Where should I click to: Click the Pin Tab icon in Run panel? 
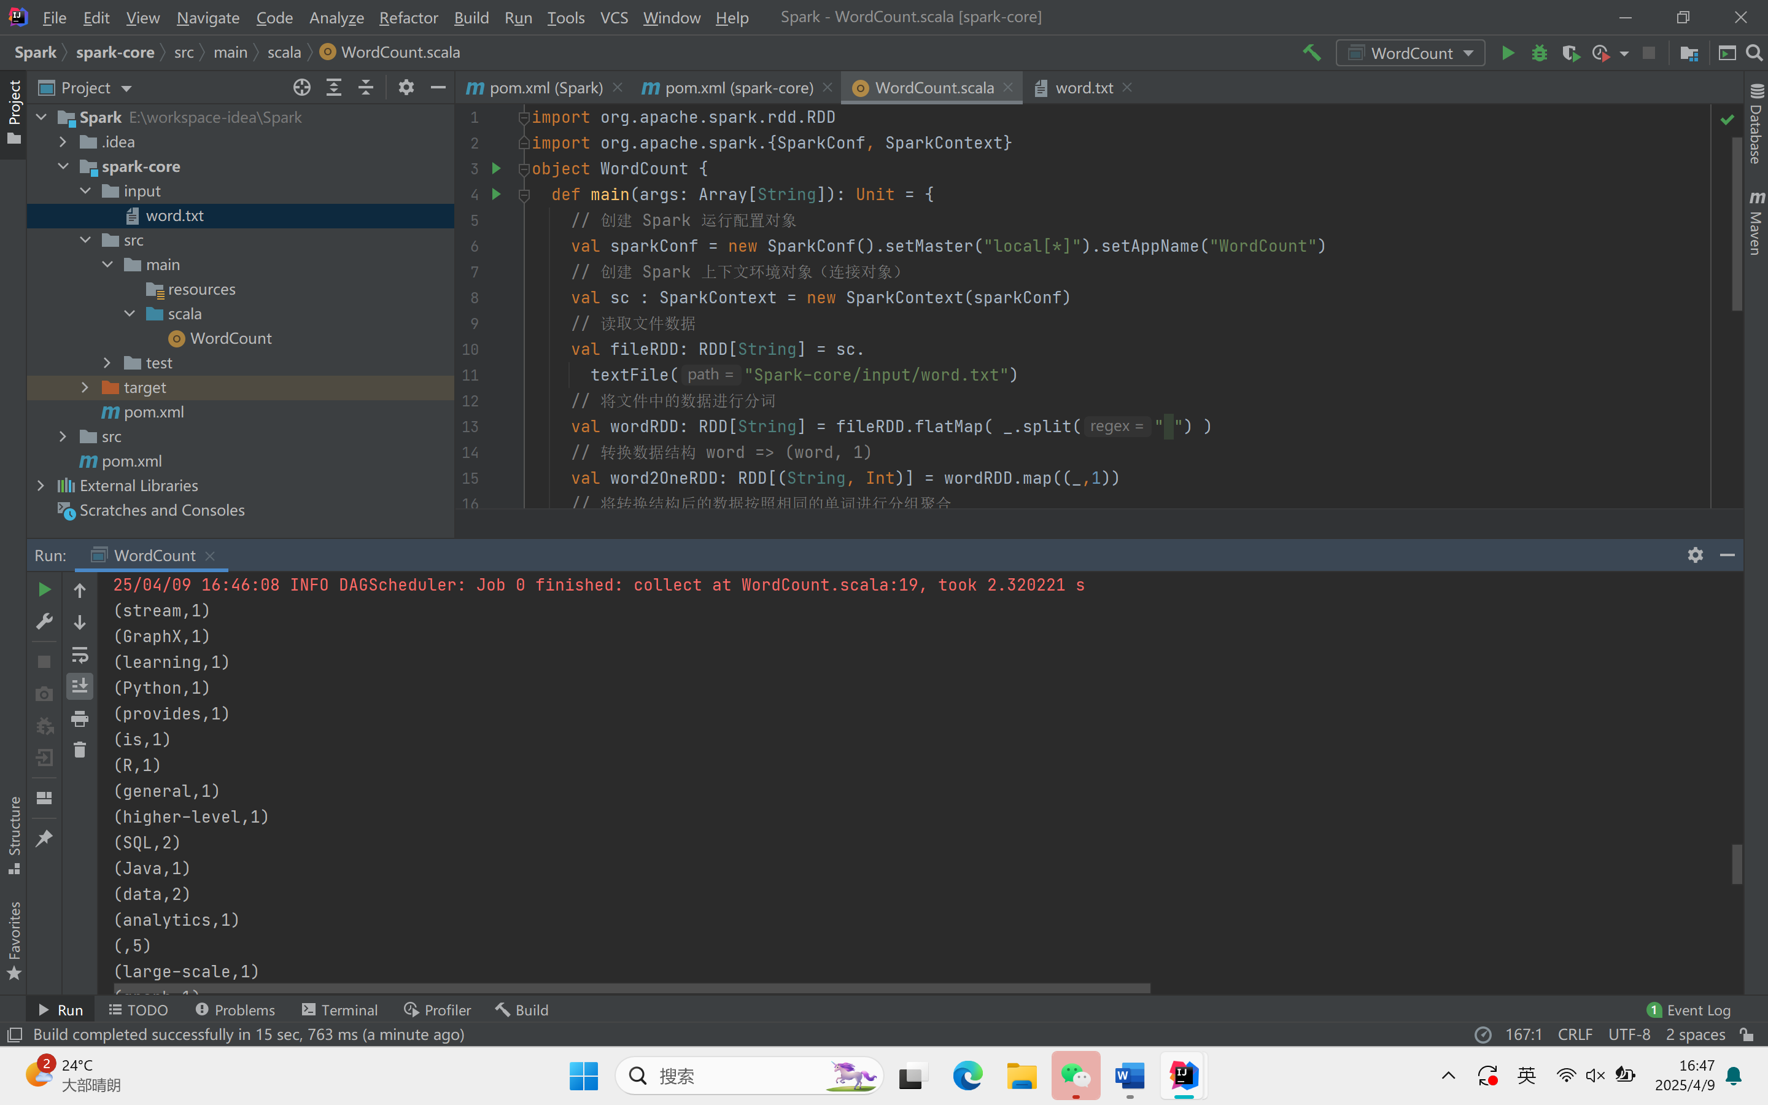pyautogui.click(x=44, y=838)
